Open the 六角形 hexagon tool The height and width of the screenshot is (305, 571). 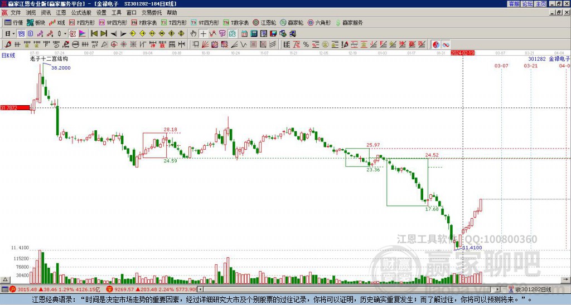(319, 23)
